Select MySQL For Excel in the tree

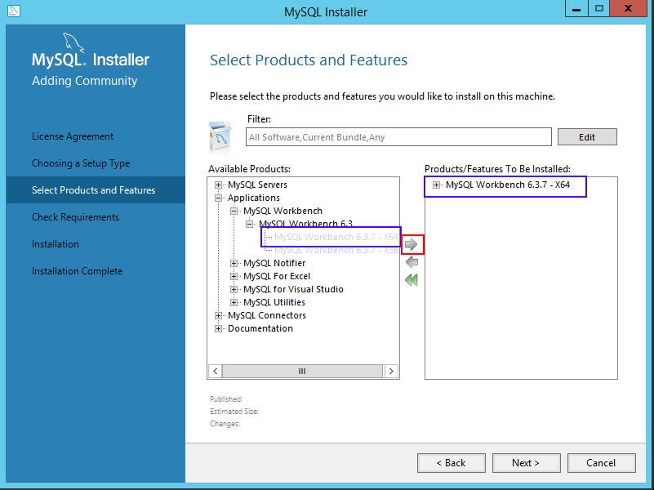[277, 276]
